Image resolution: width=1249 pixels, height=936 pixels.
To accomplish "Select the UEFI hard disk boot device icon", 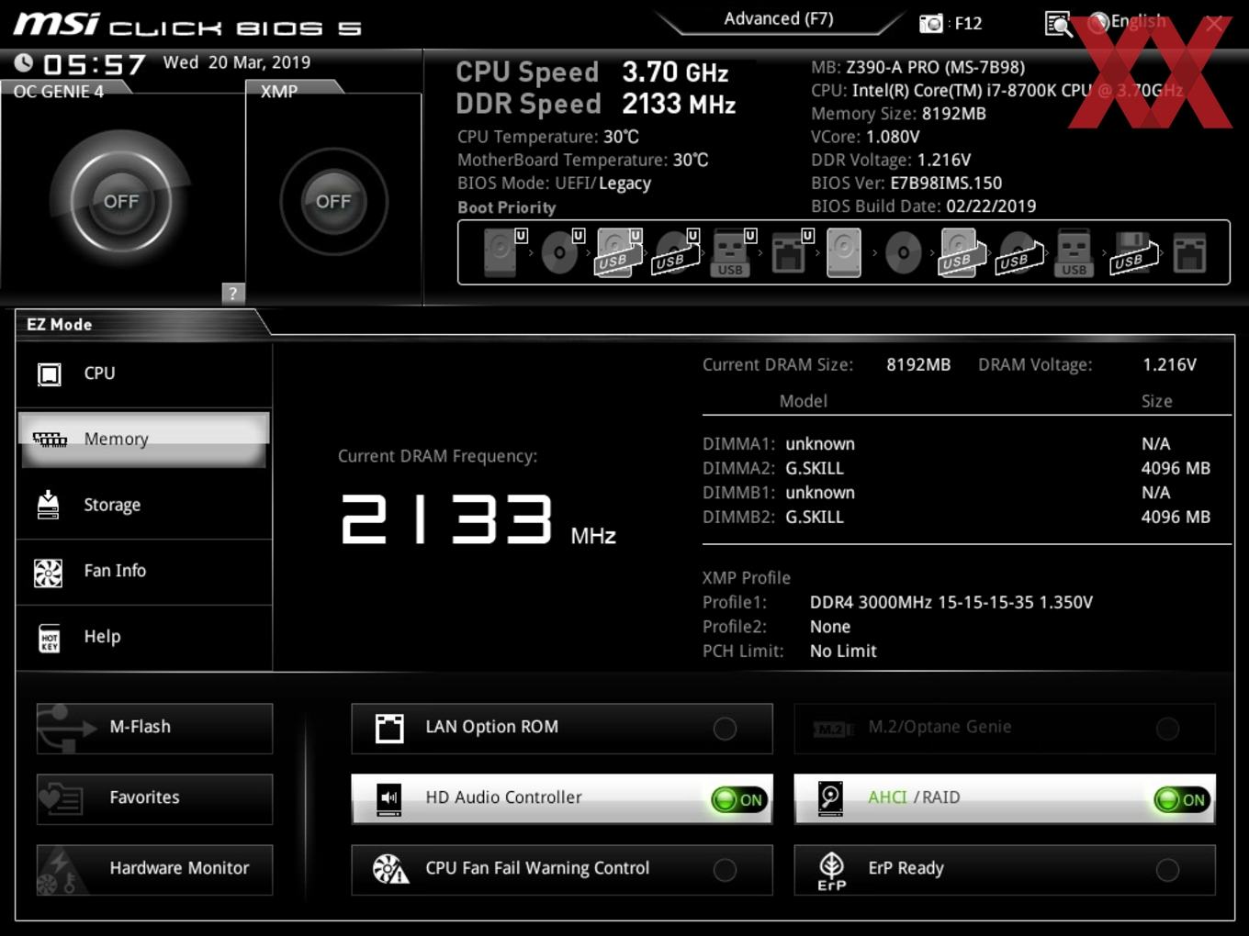I will click(x=504, y=252).
